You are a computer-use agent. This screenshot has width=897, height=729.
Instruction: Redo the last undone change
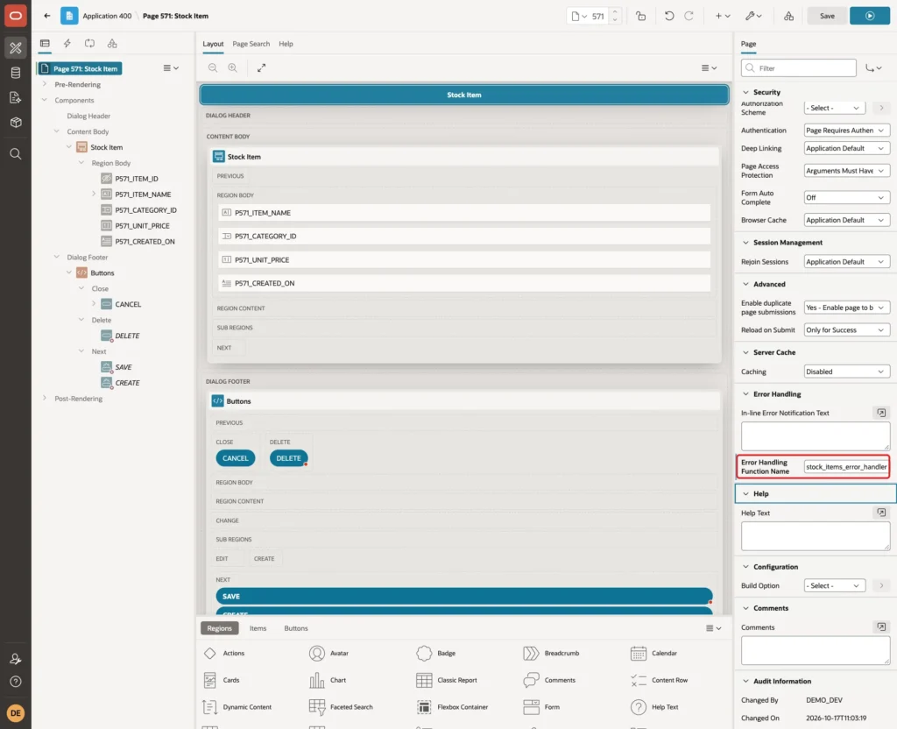(689, 16)
